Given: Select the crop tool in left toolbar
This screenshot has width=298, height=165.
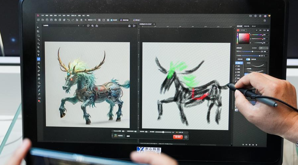Looking at the screenshot, I should [38, 47].
